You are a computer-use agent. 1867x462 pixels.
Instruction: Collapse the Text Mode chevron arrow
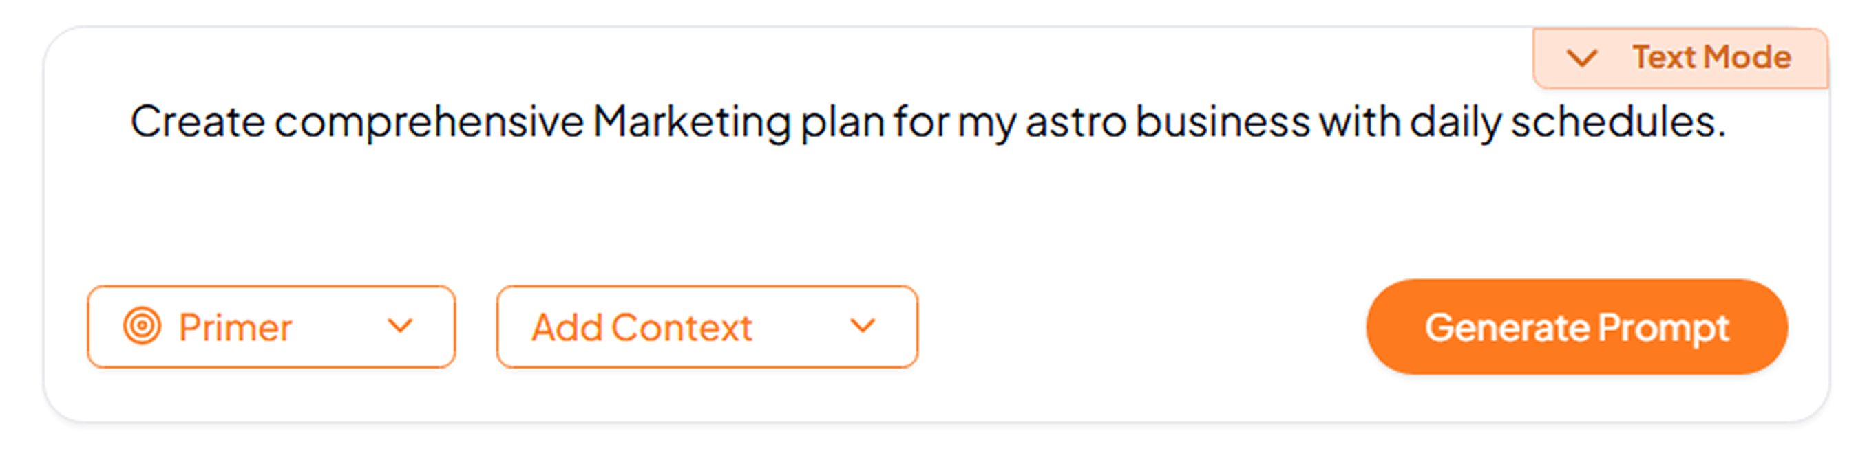(x=1581, y=58)
